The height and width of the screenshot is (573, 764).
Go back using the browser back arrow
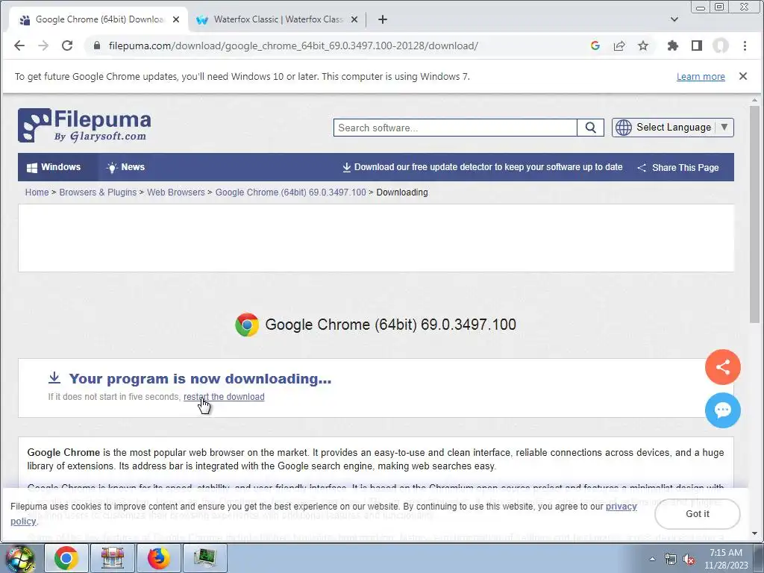(x=19, y=46)
